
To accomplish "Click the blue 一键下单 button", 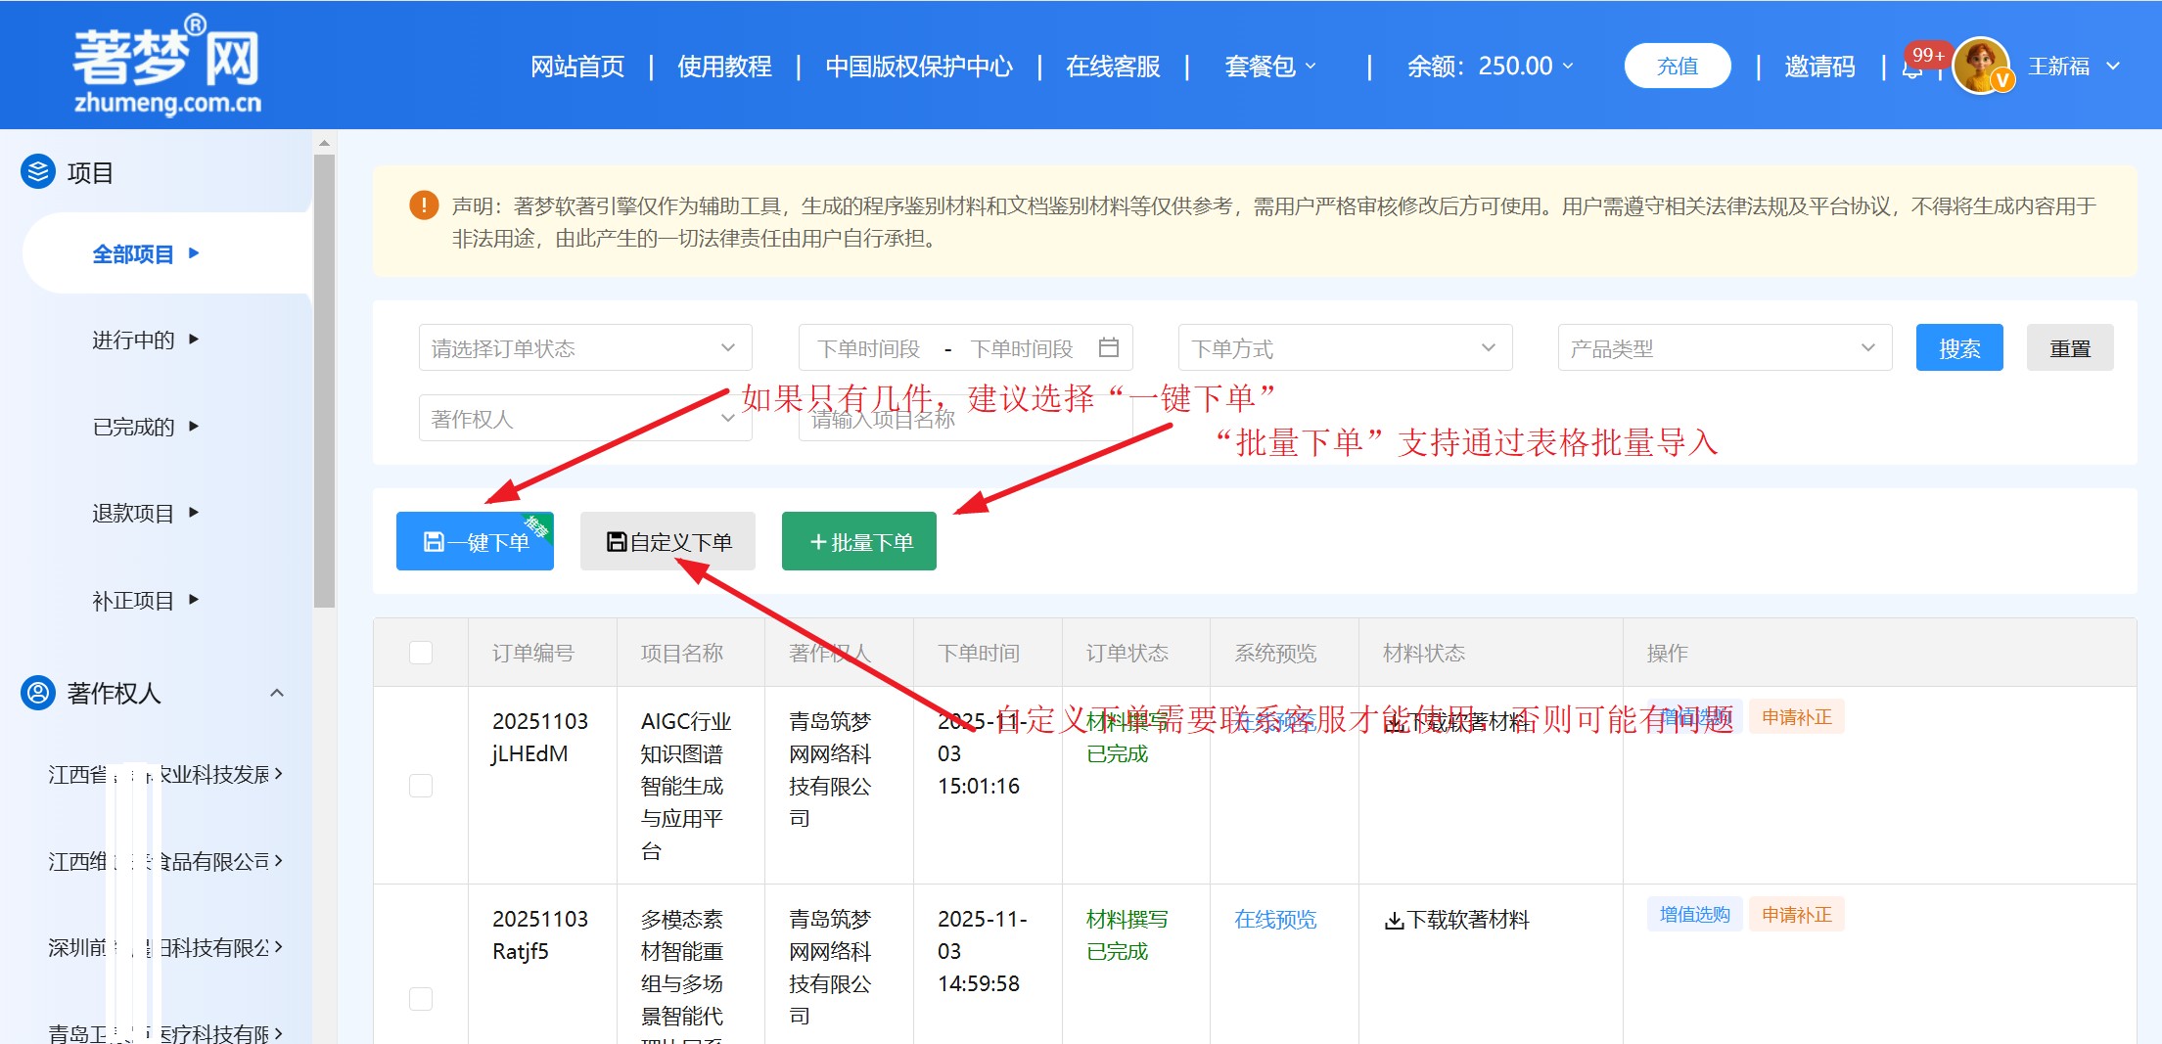I will click(475, 541).
